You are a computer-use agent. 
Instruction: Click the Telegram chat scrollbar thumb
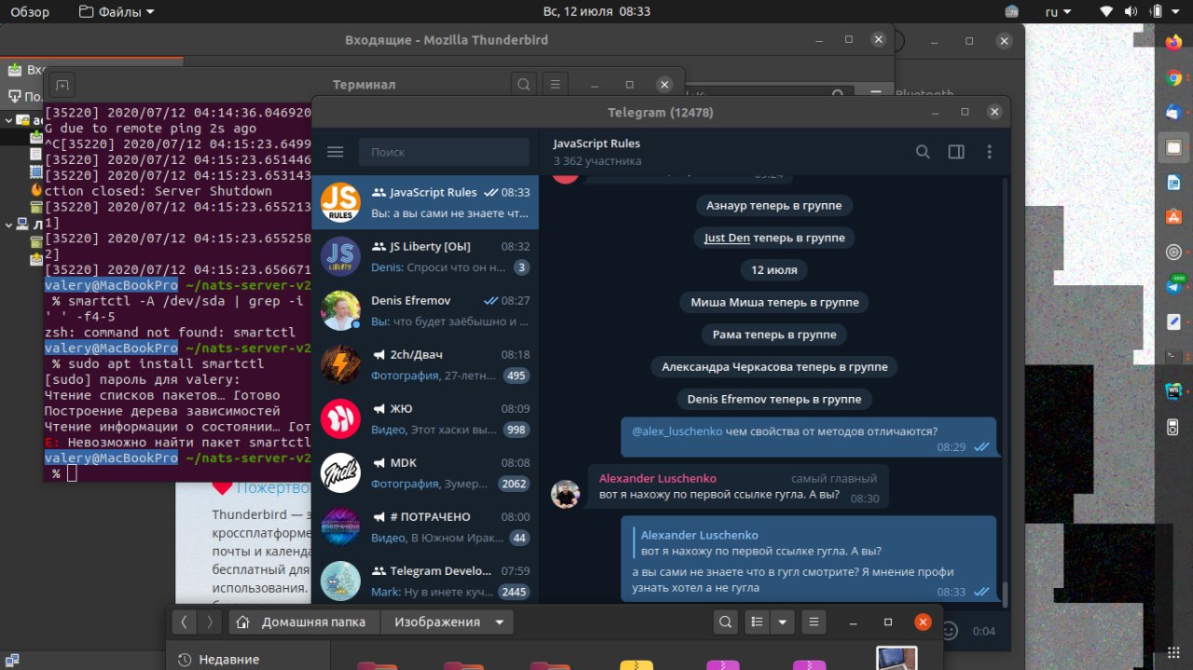coord(1005,594)
